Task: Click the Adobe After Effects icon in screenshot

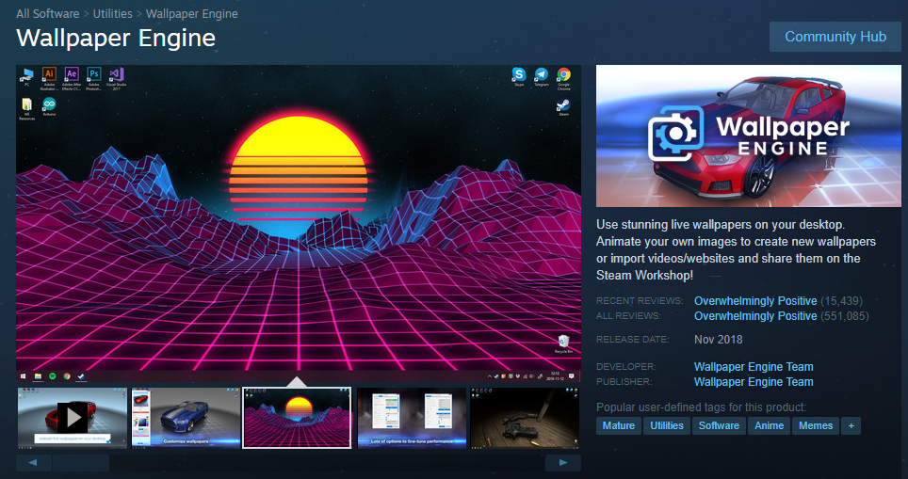Action: coord(72,77)
